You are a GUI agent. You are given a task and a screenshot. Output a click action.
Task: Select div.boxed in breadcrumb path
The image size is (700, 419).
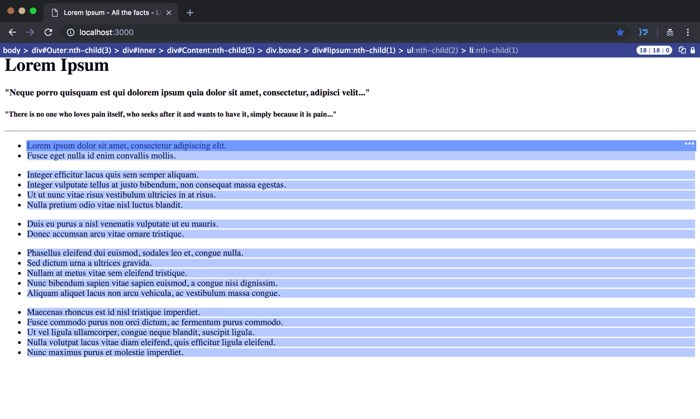pos(283,50)
